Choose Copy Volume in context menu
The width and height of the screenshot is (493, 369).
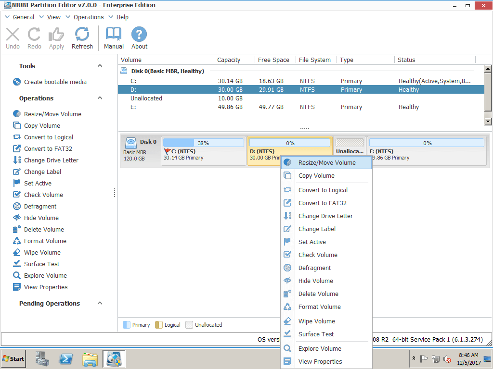click(326, 176)
